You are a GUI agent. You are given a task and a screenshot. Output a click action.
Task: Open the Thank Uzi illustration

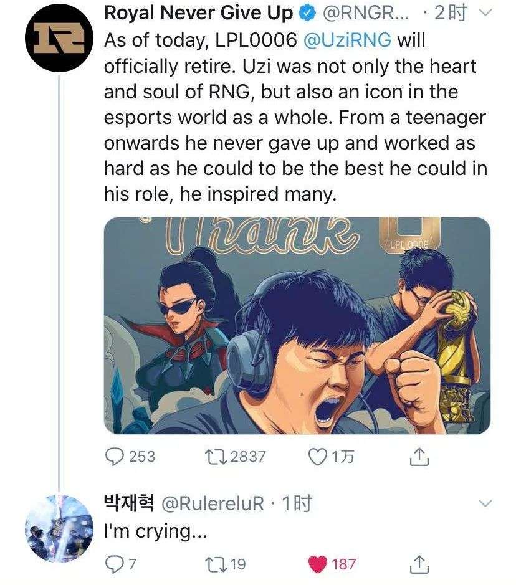click(297, 325)
